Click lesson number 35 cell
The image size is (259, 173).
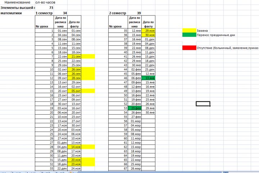(x=118, y=31)
